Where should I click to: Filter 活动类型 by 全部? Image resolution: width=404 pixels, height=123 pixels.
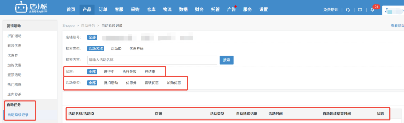click(92, 83)
